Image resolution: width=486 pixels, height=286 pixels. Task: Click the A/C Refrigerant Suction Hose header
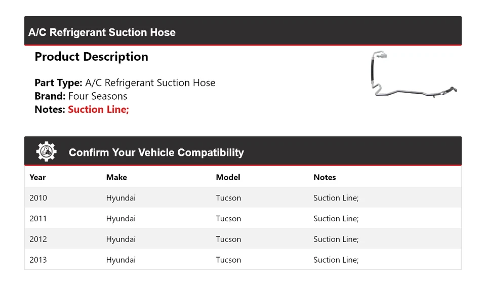(x=102, y=32)
